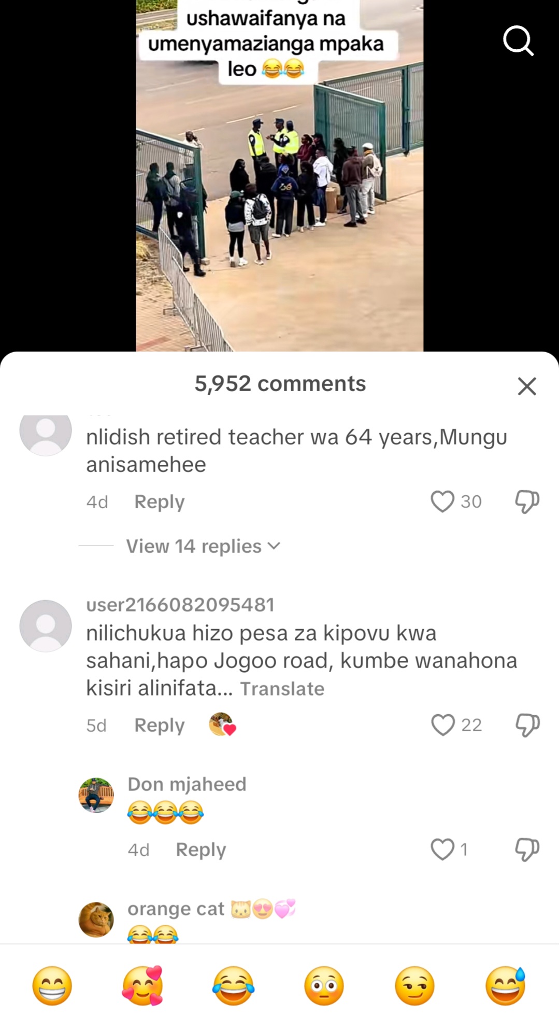Dislike the retired teacher comment
This screenshot has height=1016, width=559.
point(527,502)
